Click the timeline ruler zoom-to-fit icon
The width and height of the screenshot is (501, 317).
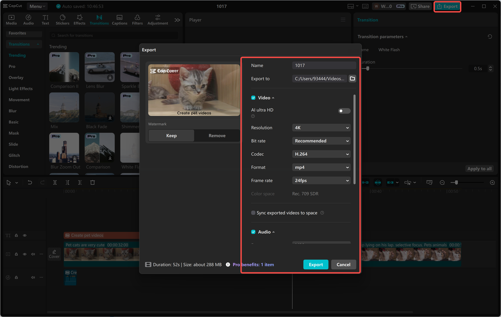429,182
